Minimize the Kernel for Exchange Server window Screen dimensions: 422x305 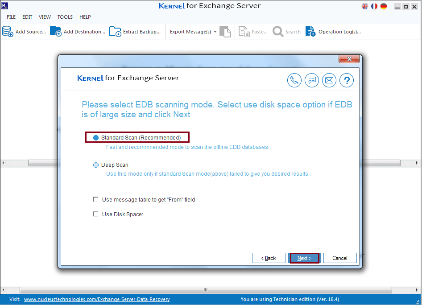pos(397,6)
